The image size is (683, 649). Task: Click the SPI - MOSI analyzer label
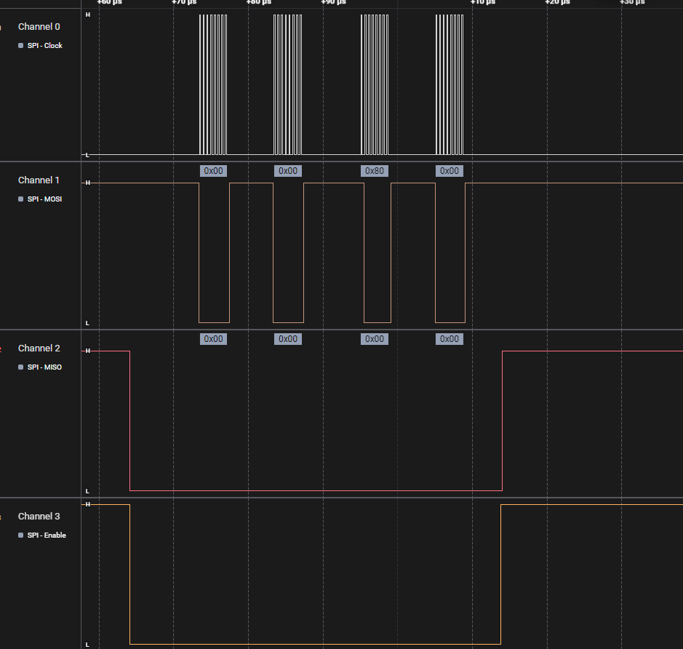44,199
